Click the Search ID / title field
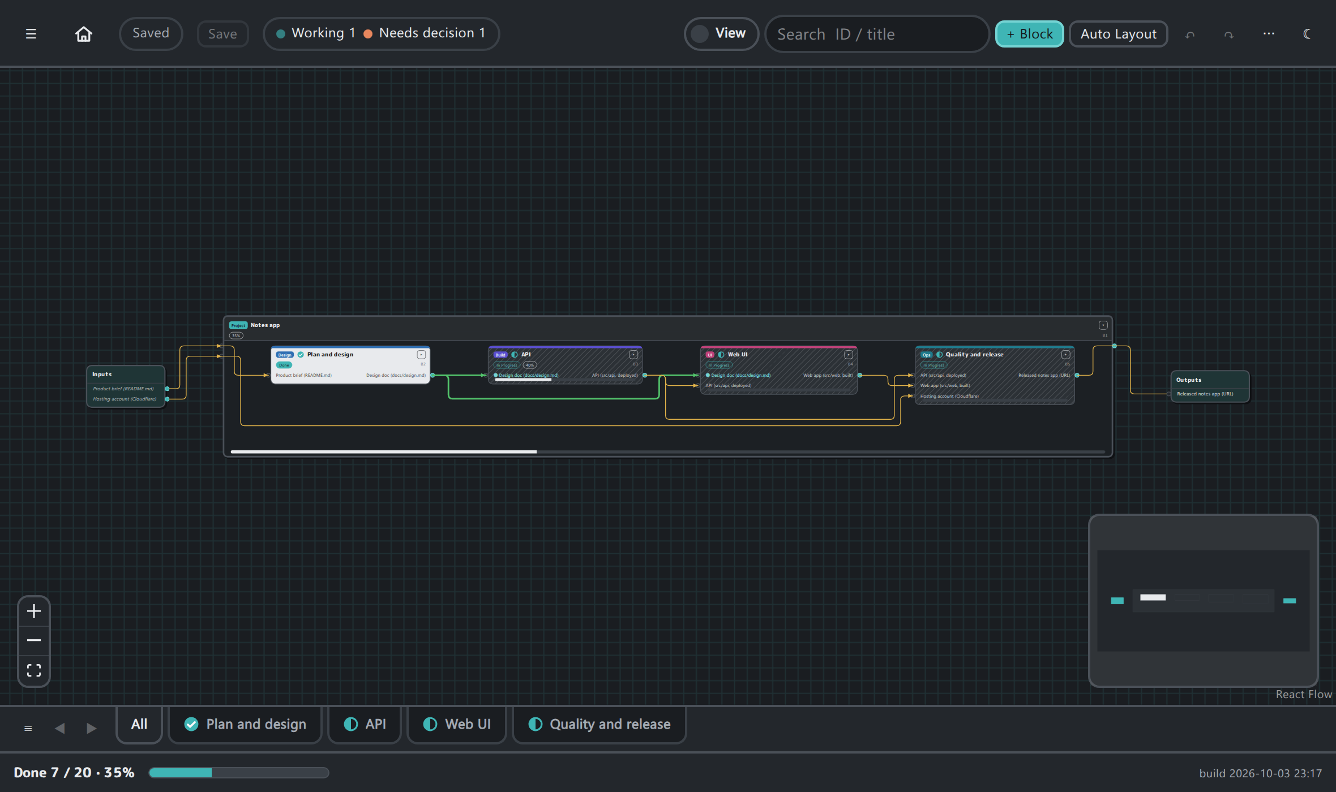This screenshot has width=1336, height=792. coord(877,34)
